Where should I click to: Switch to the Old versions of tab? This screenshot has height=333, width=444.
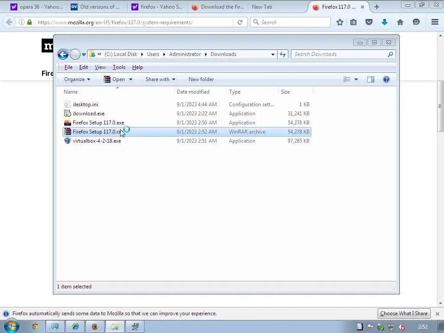(x=96, y=7)
